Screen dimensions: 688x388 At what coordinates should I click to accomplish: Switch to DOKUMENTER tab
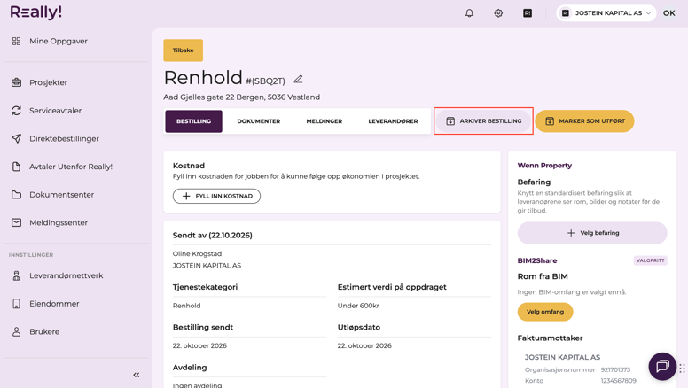click(x=258, y=121)
